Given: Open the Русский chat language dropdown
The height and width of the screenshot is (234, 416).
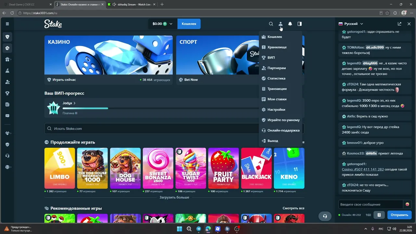Looking at the screenshot, I should (x=351, y=24).
